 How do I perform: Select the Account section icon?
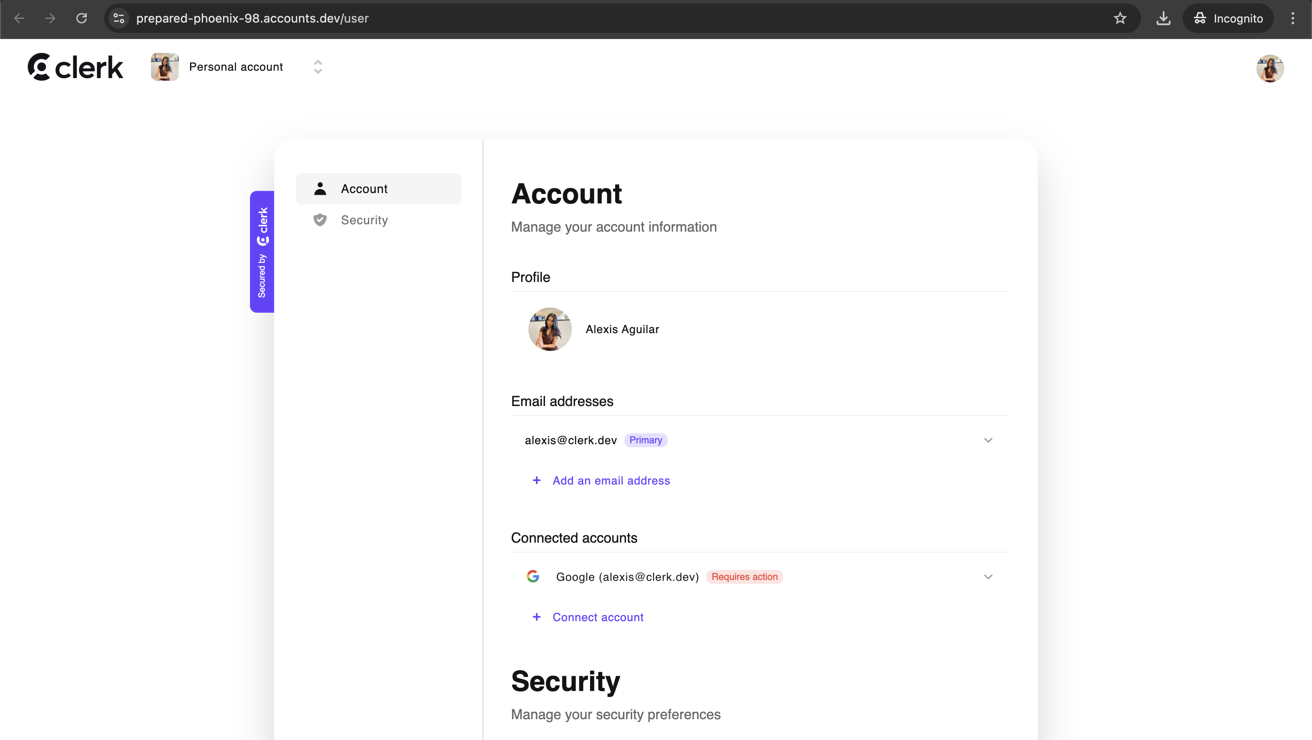coord(320,188)
